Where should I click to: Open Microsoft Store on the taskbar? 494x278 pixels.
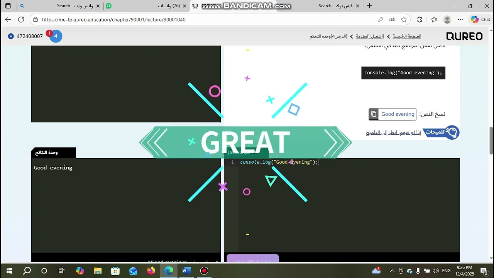coord(115,271)
